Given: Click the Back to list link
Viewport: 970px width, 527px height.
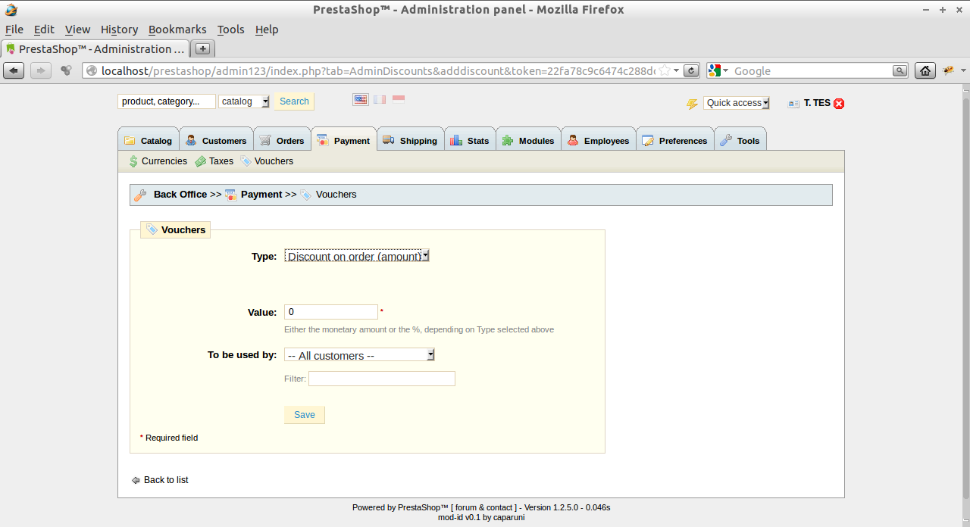Looking at the screenshot, I should [x=166, y=480].
